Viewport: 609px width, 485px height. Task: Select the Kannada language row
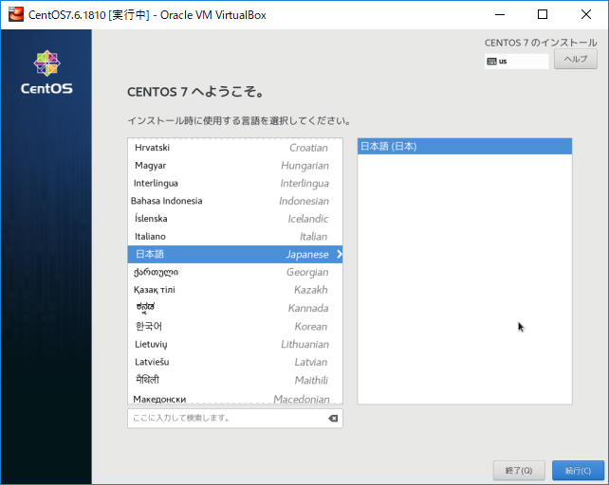coord(235,308)
